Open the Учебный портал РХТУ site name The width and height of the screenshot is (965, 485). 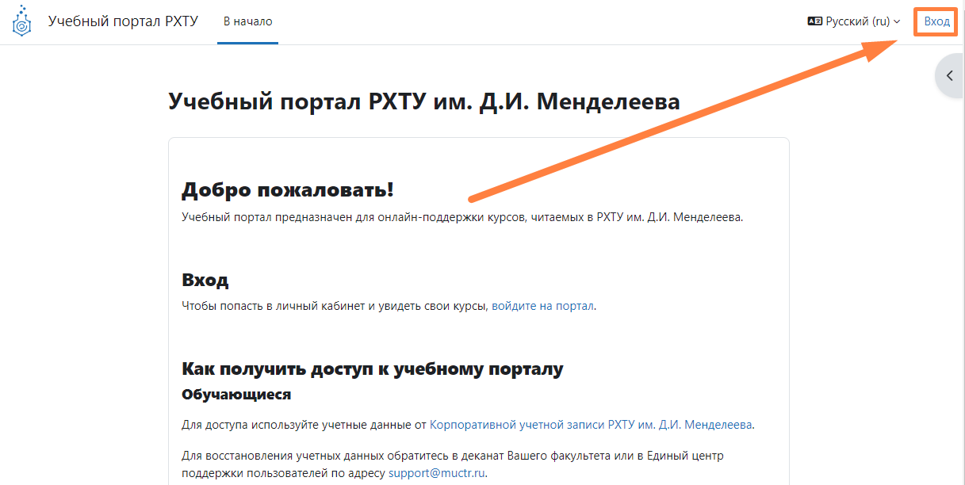tap(123, 21)
